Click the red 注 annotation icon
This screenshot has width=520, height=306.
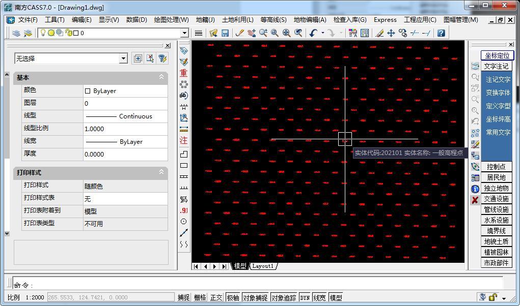coord(184,140)
